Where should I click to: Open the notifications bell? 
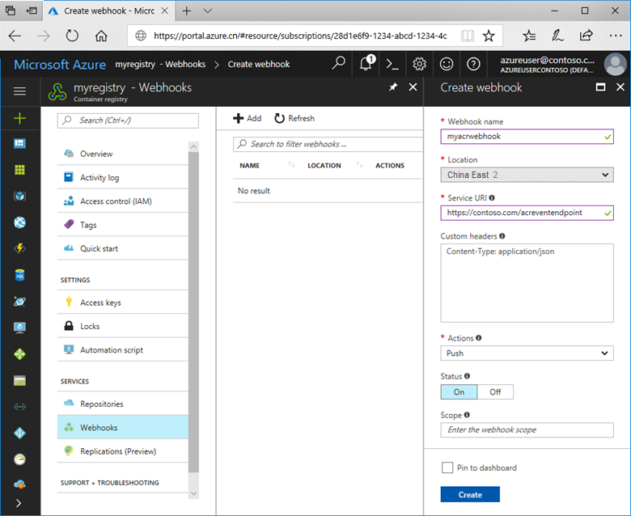(x=366, y=64)
